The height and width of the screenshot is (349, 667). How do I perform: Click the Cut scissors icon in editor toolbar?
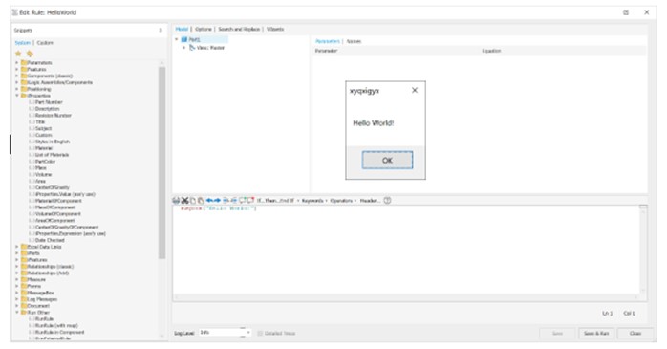pos(184,201)
